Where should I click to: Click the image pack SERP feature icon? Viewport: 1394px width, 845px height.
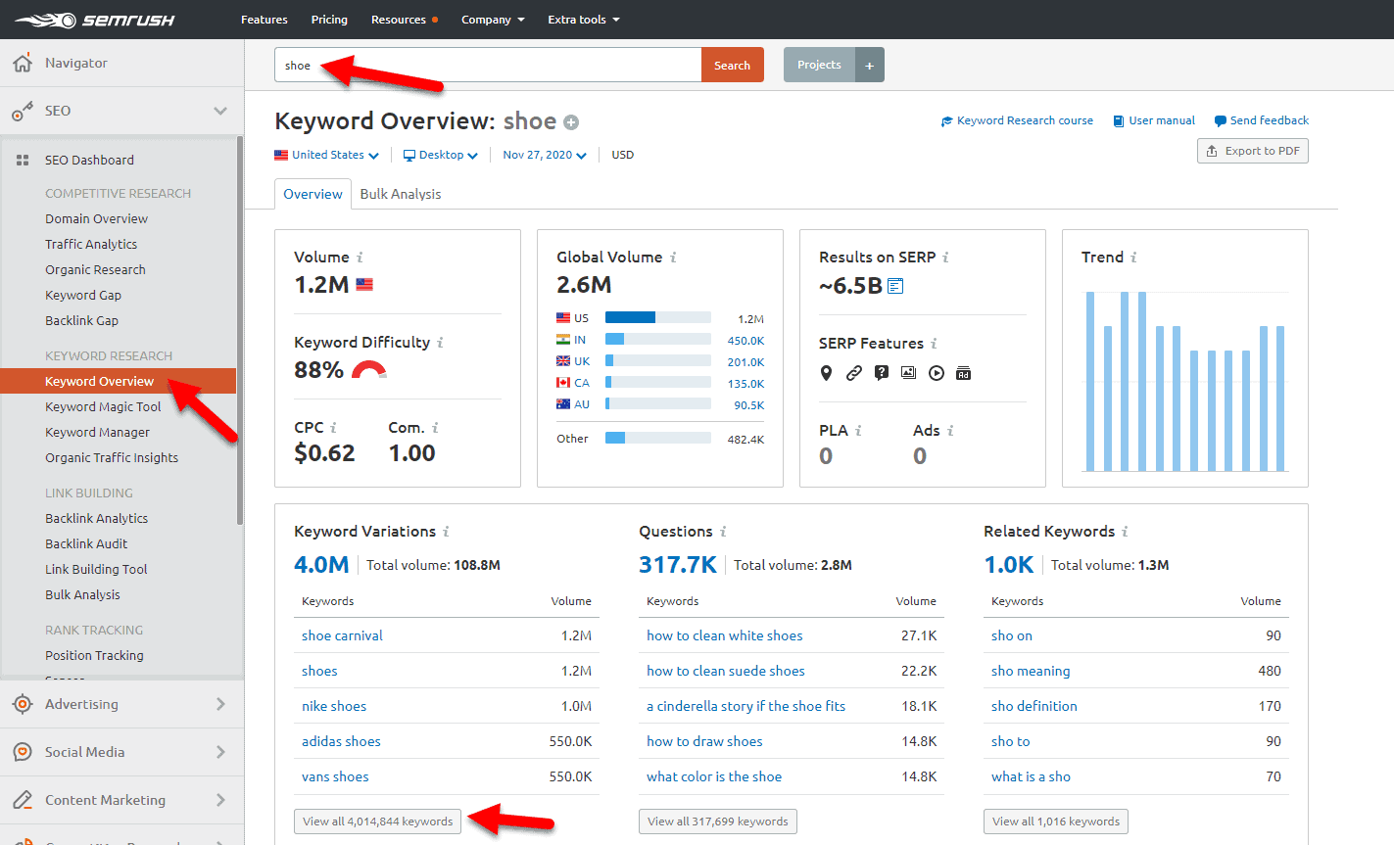[x=909, y=373]
